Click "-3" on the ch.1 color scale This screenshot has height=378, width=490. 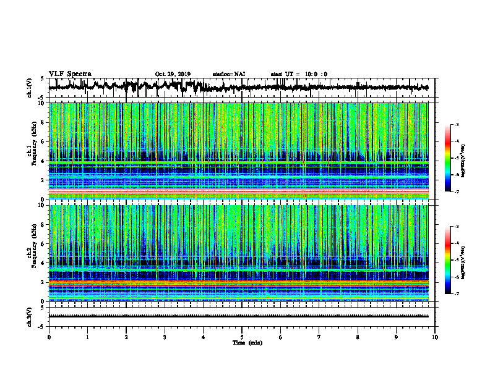457,124
